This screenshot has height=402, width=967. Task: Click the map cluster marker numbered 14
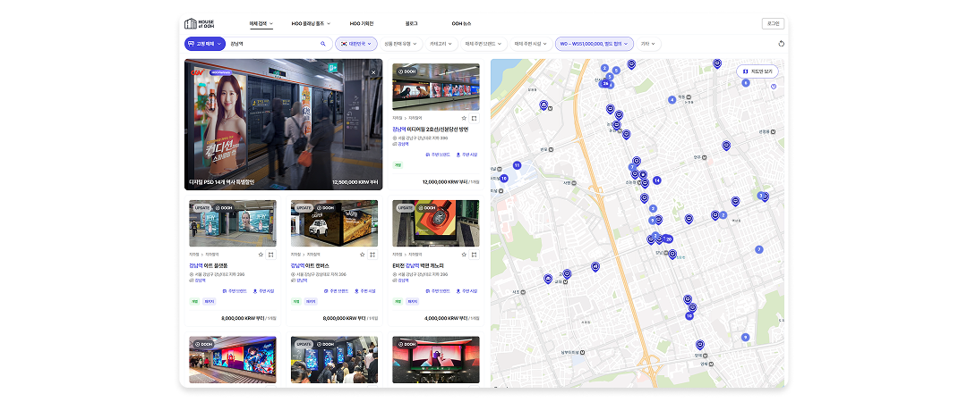coord(657,180)
